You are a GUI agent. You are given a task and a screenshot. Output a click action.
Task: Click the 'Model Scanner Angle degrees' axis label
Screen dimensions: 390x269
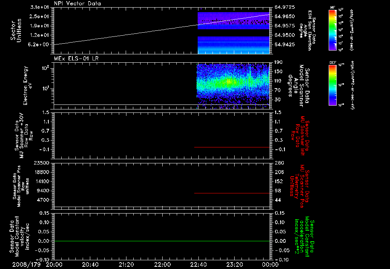[x=299, y=85]
